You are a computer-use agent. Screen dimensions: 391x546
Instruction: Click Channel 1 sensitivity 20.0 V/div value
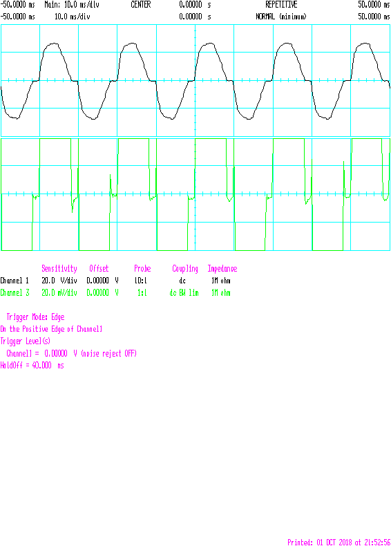click(x=59, y=281)
